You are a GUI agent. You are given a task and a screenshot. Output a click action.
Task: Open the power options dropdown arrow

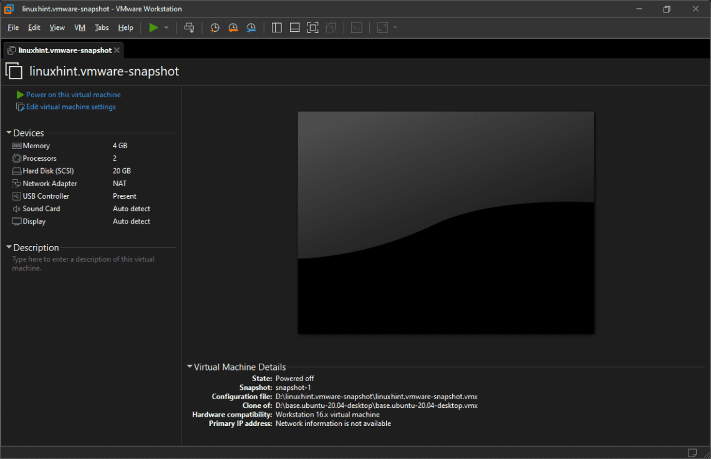(x=167, y=27)
